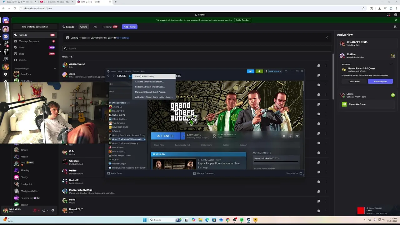Open GTA V manage settings gear in Steam

284,136
